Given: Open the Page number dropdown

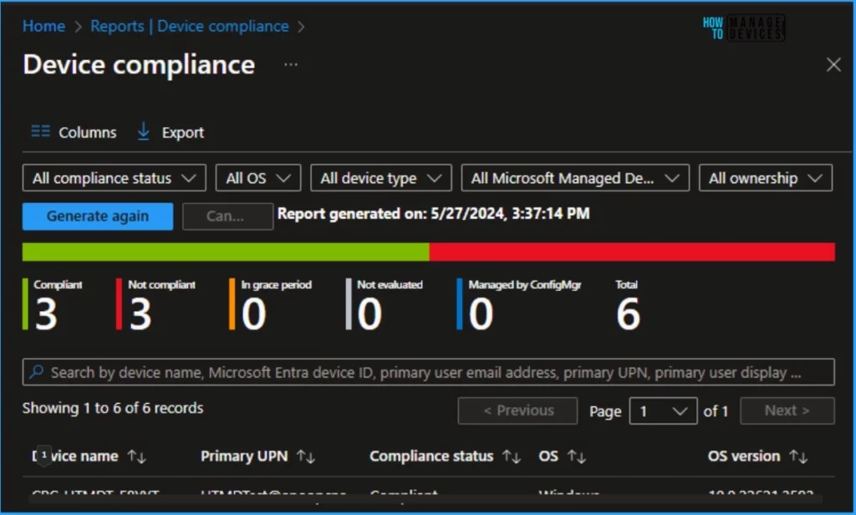Looking at the screenshot, I should pyautogui.click(x=663, y=410).
